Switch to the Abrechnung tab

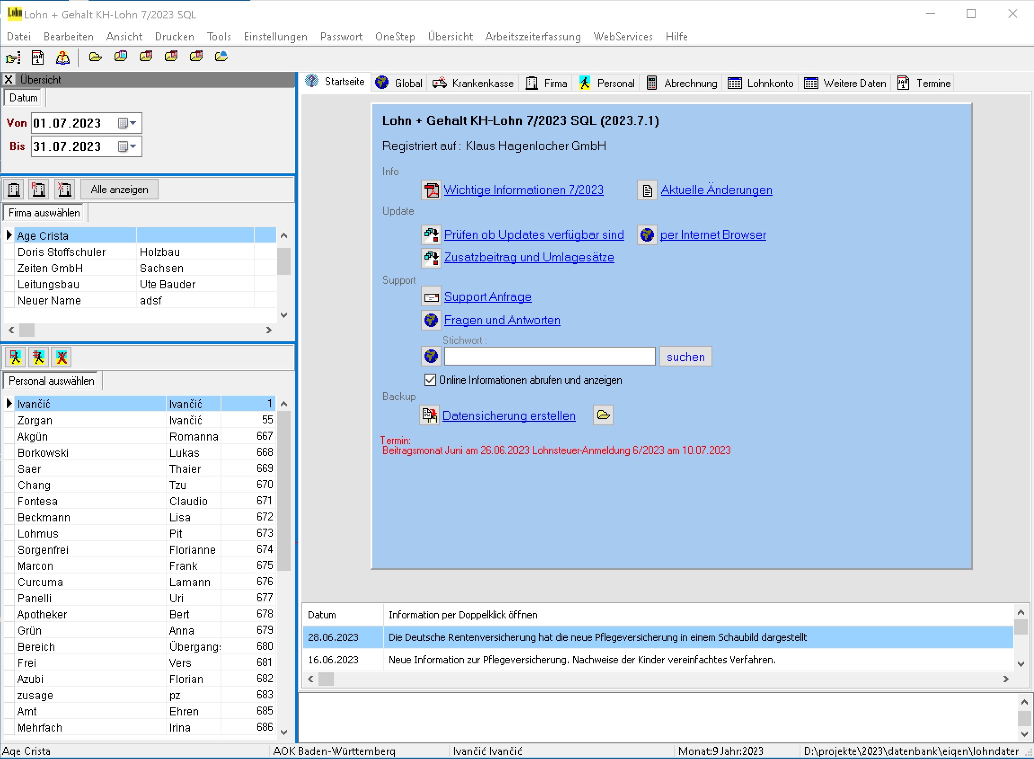(681, 83)
